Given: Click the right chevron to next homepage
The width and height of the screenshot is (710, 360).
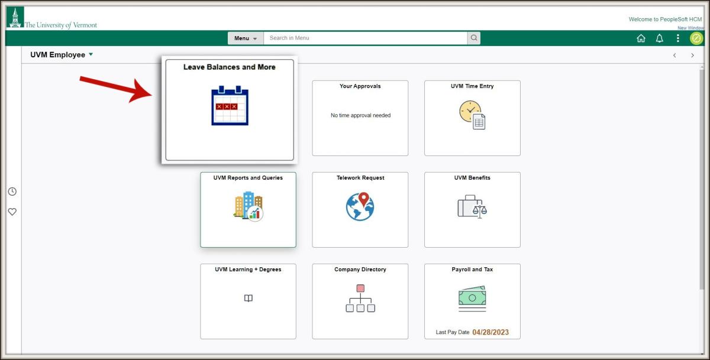Looking at the screenshot, I should point(692,55).
